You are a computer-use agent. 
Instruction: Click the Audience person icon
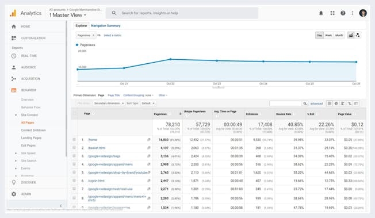click(14, 67)
